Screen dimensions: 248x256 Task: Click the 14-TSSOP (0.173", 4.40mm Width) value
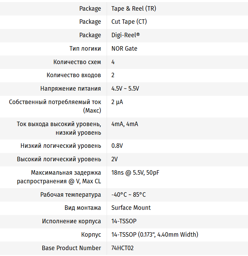tap(154, 235)
